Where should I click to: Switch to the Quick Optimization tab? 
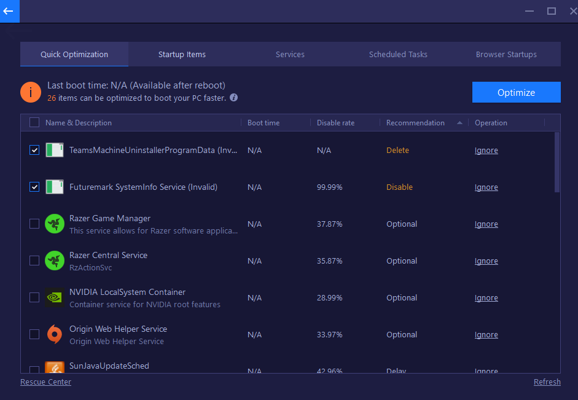74,54
